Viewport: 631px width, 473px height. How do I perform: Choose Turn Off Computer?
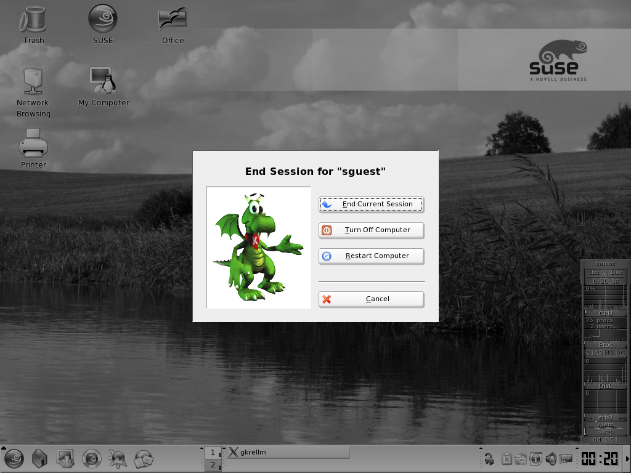pos(371,230)
